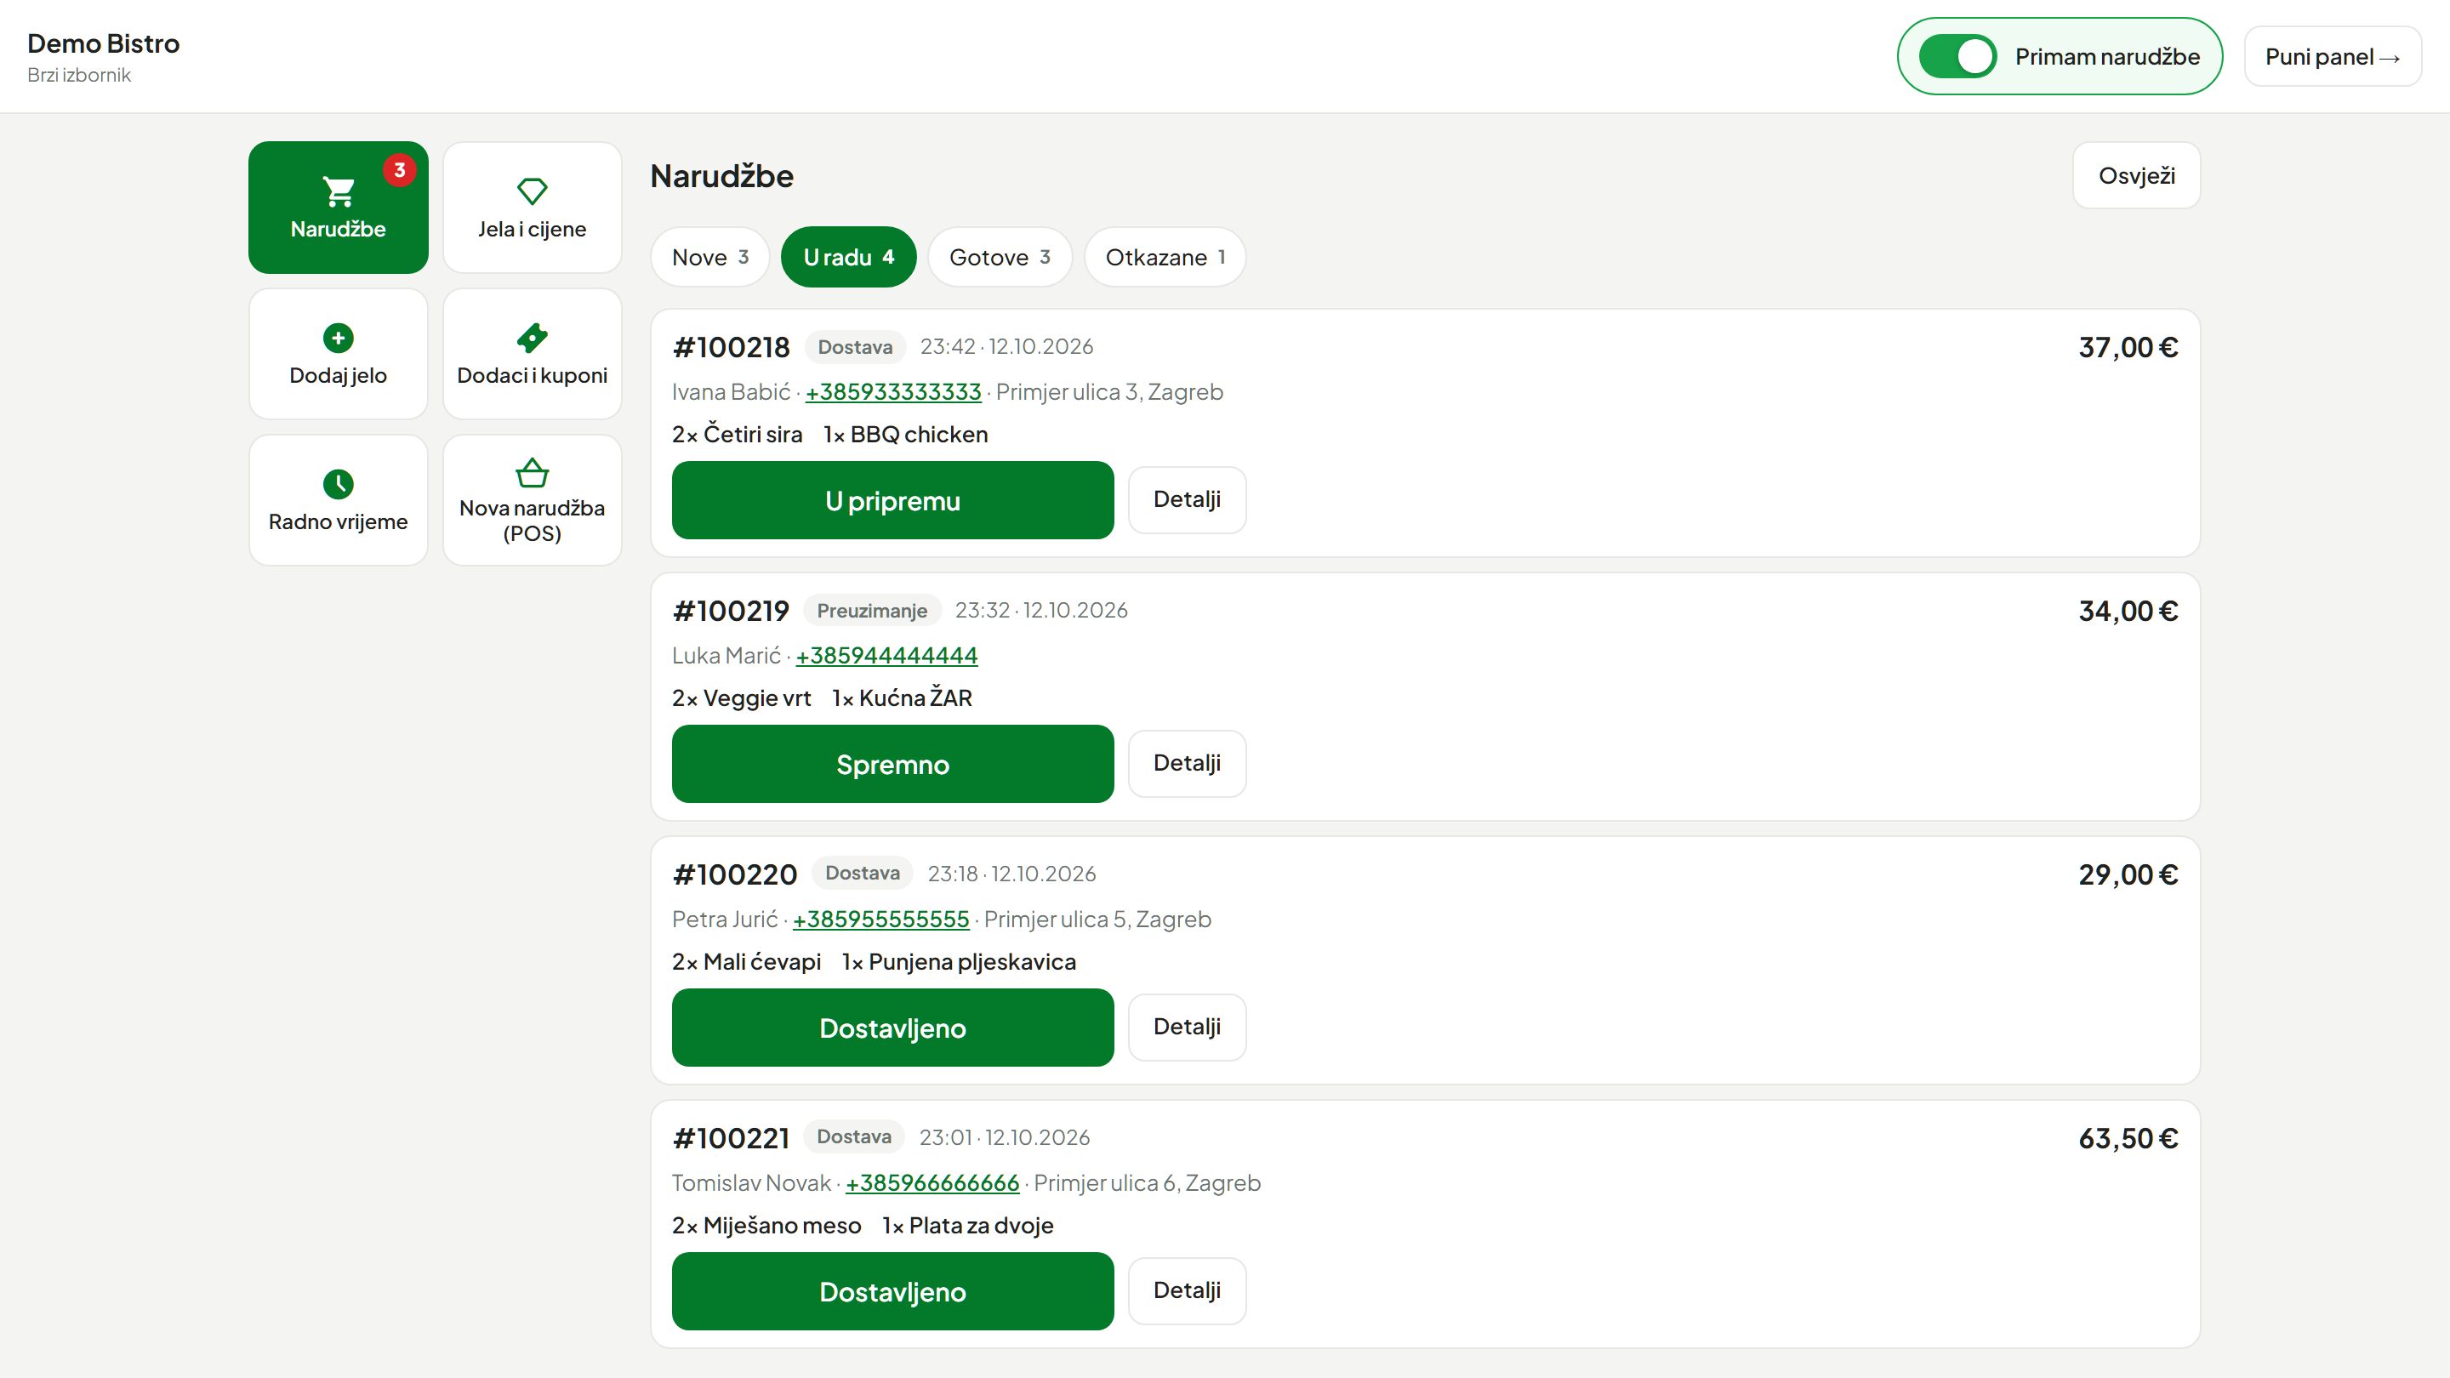Viewport: 2450px width, 1378px height.
Task: Click the 37,00 € order total
Action: pos(2128,347)
